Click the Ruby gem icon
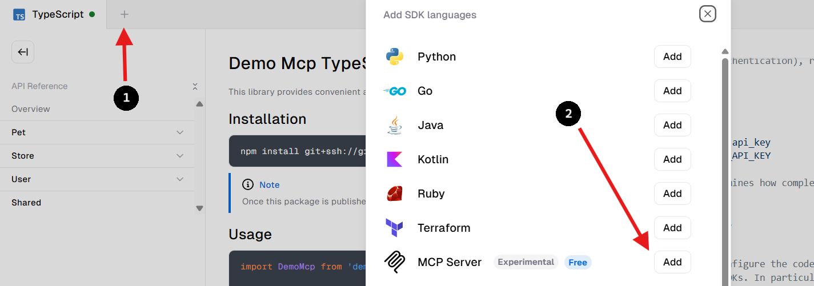This screenshot has height=286, width=814. [395, 194]
